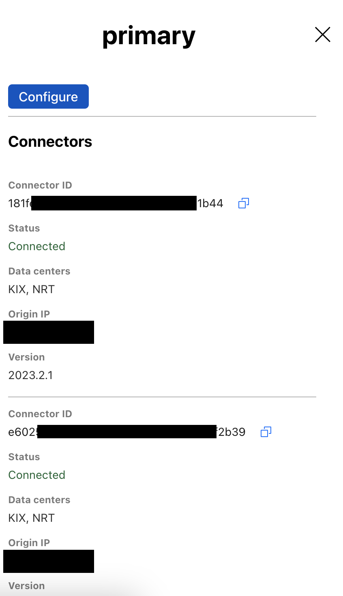
Task: Click the first connector's Connected status
Action: click(37, 246)
